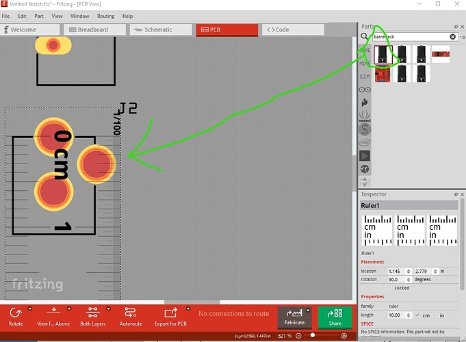Click the zoom out minus icon
The image size is (466, 342).
pos(298,336)
